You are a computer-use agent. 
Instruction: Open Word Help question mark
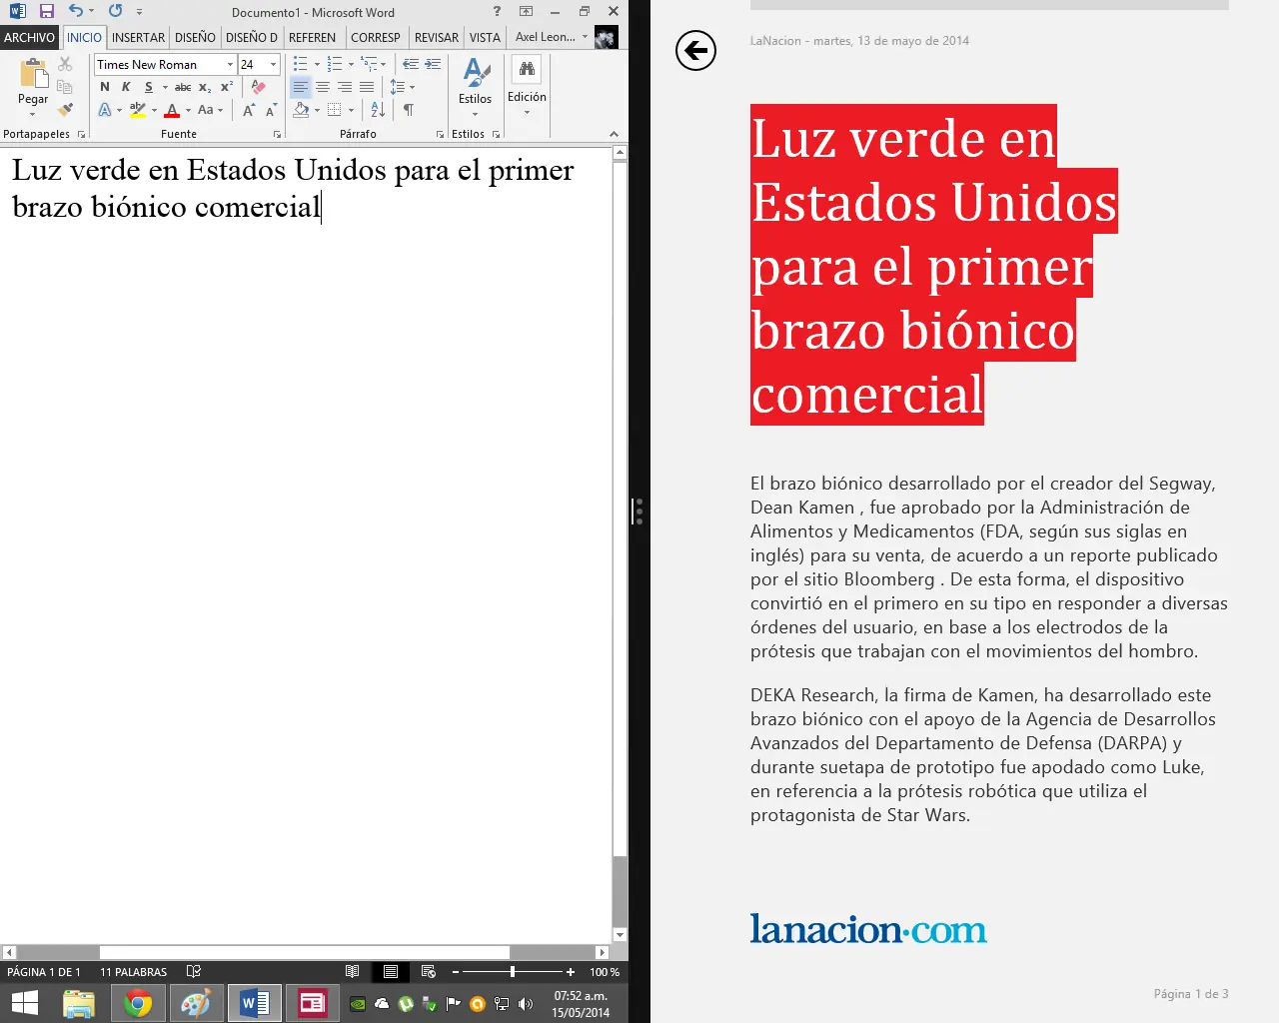tap(497, 11)
